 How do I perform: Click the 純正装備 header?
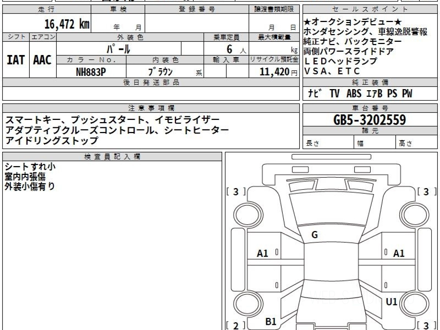point(370,82)
